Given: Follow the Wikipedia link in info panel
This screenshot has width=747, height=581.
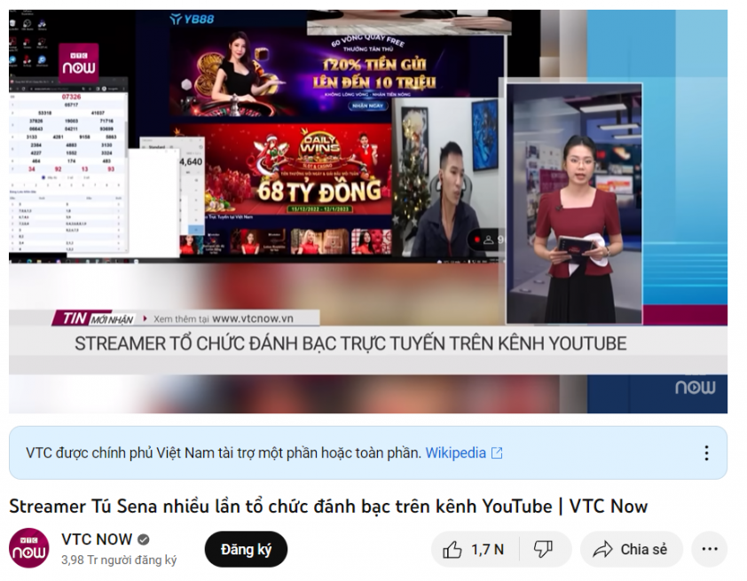Looking at the screenshot, I should [x=455, y=452].
